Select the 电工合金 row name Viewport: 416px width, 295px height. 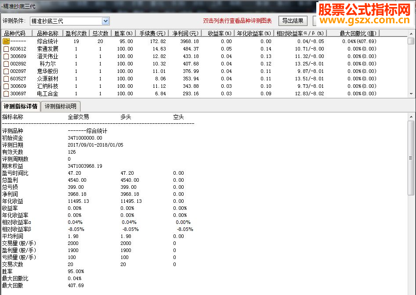click(47, 94)
